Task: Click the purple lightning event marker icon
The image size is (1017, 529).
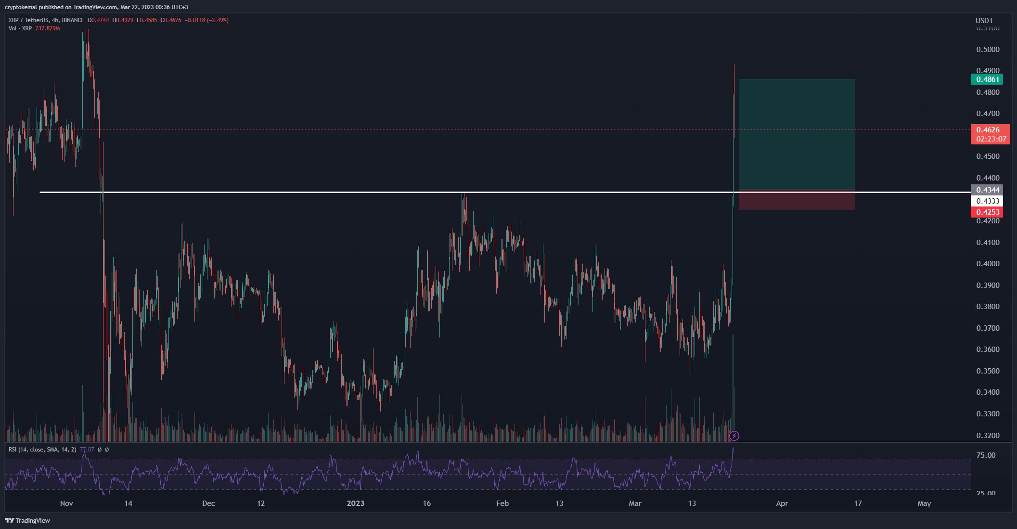Action: (x=734, y=436)
